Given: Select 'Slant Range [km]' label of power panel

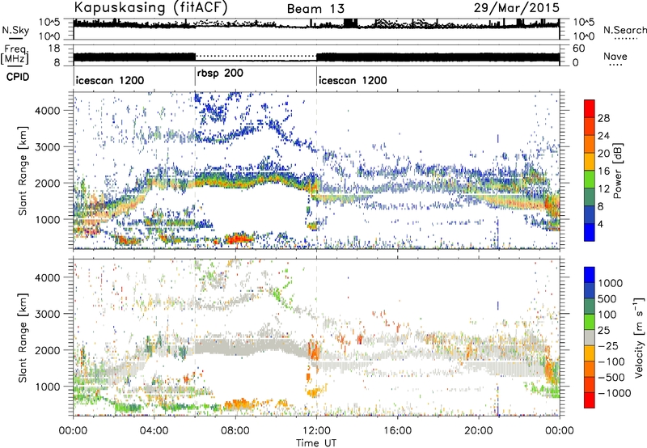Looking at the screenshot, I should click(23, 171).
